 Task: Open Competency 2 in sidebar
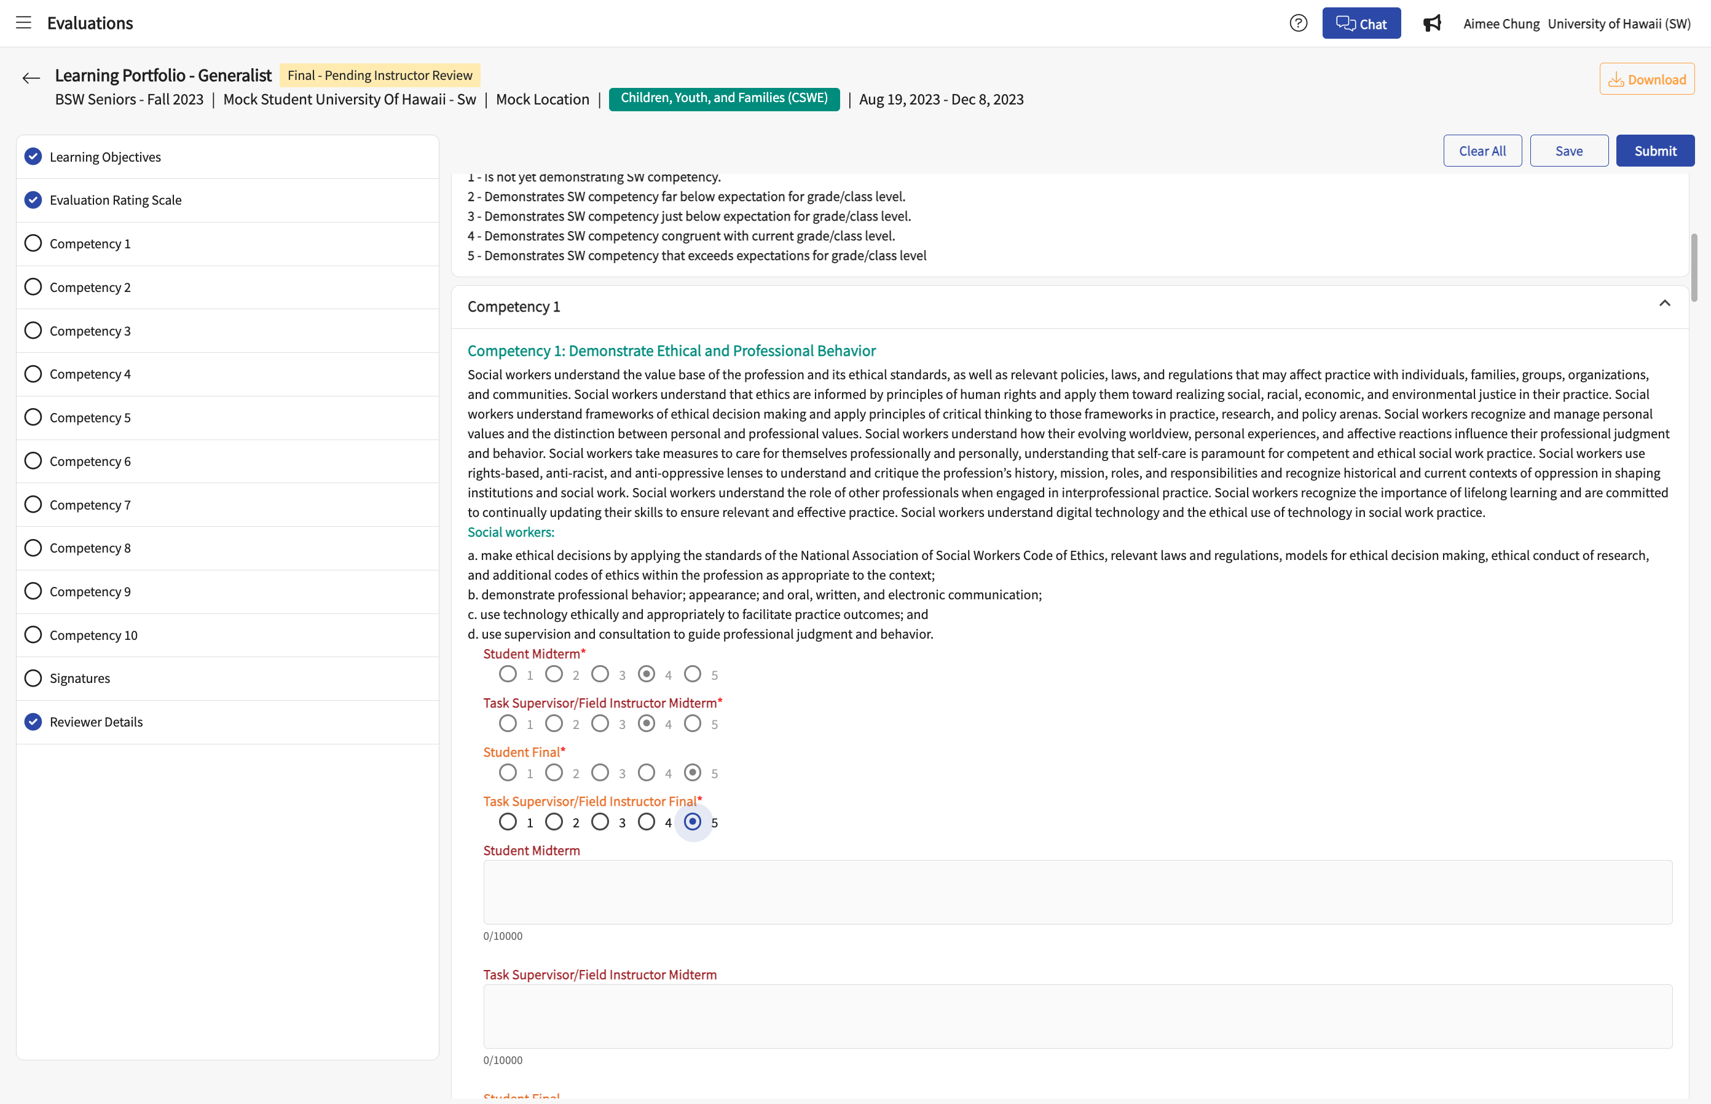(x=227, y=286)
